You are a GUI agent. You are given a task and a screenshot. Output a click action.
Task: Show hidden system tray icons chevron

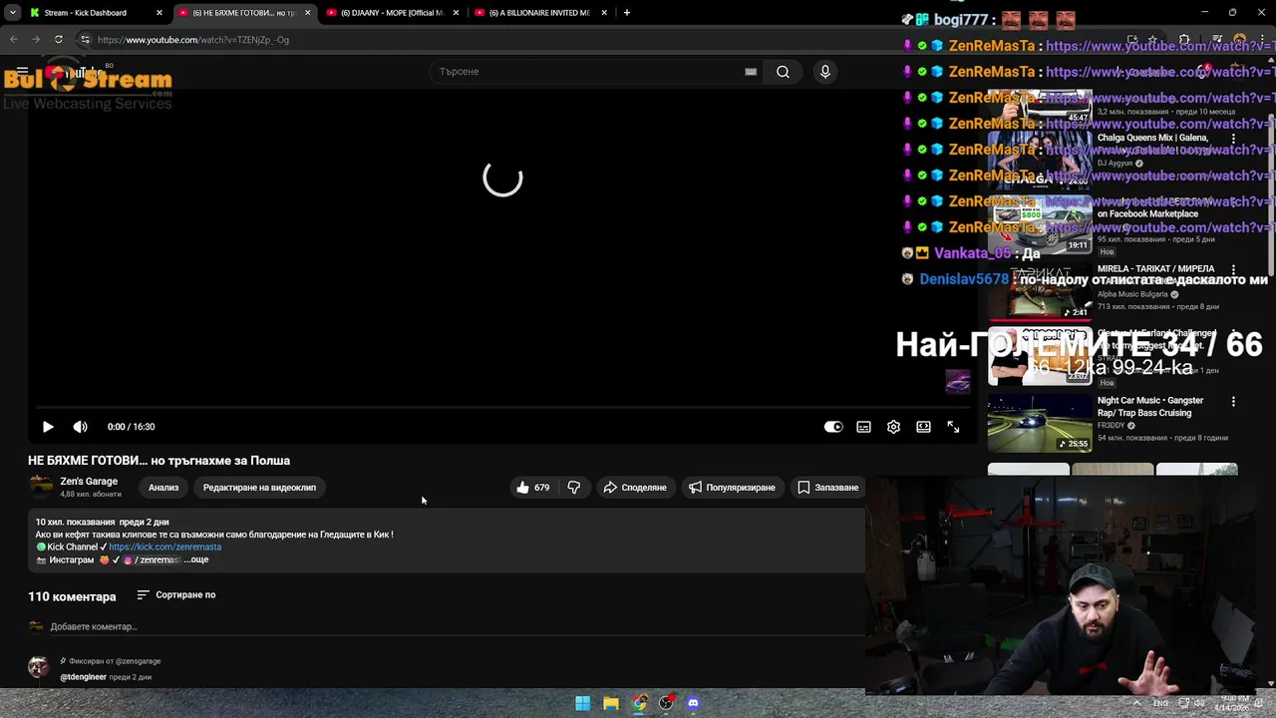pyautogui.click(x=1137, y=703)
